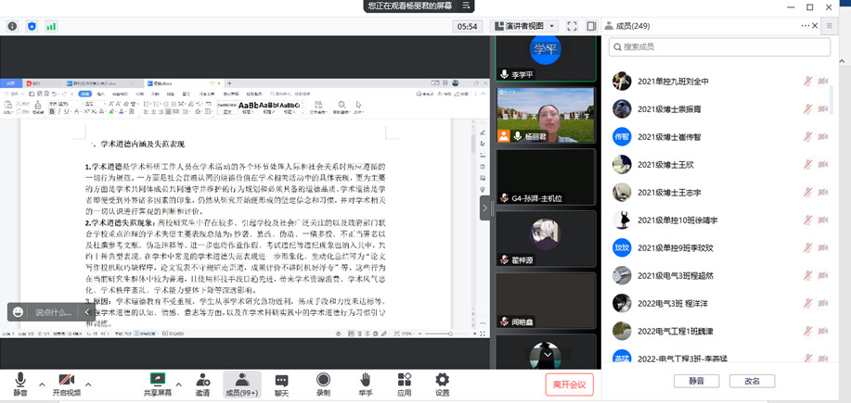Toggle camera icon for 2021单控九班刘全中

pos(823,82)
